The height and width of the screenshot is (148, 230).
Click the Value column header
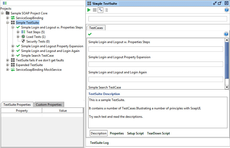click(63, 110)
